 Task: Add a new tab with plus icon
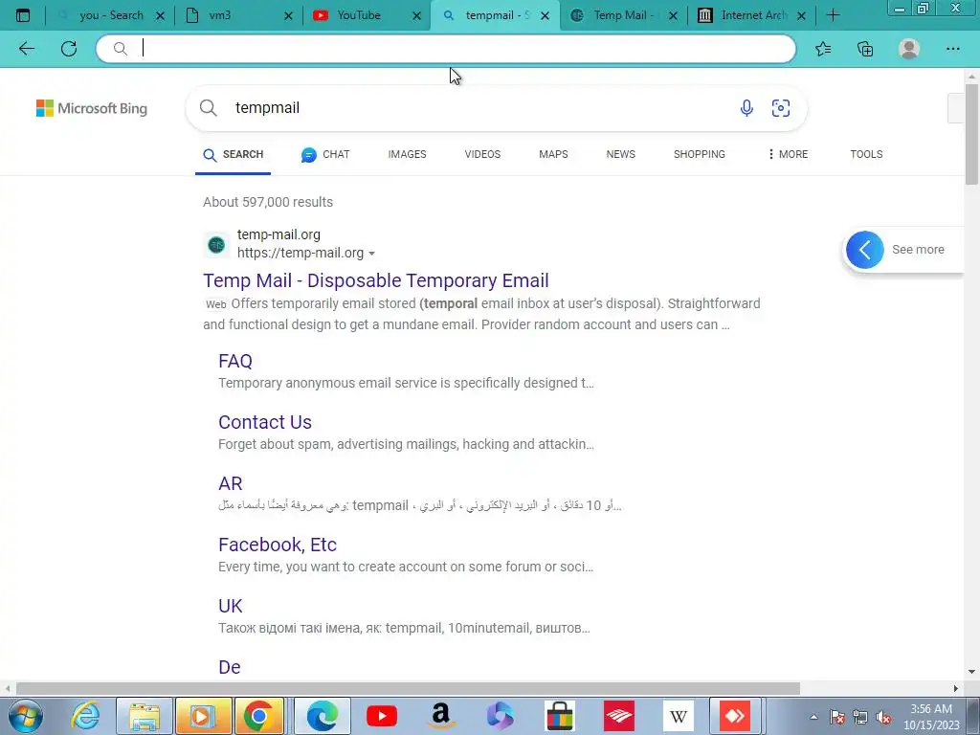point(833,15)
